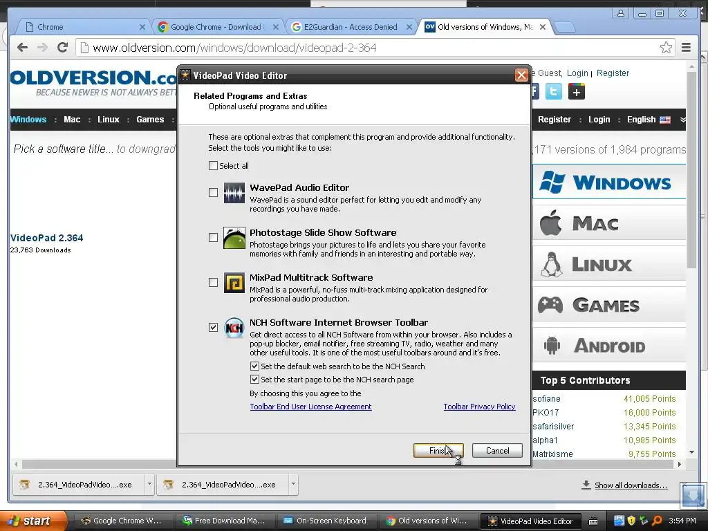Uncheck Set the default web search option
The width and height of the screenshot is (708, 531).
pyautogui.click(x=254, y=366)
